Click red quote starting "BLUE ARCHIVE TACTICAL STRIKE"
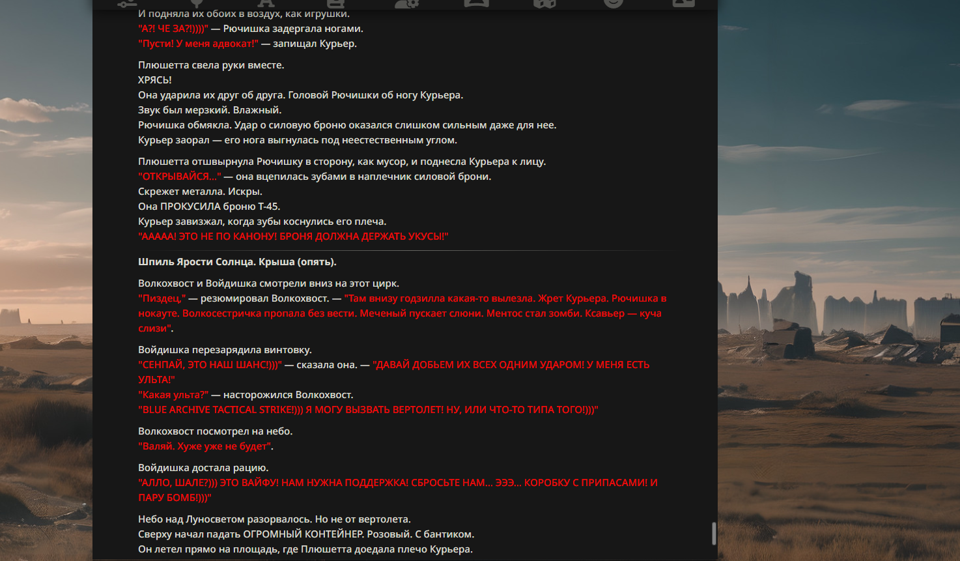Screen dimensions: 960x561 (x=368, y=410)
